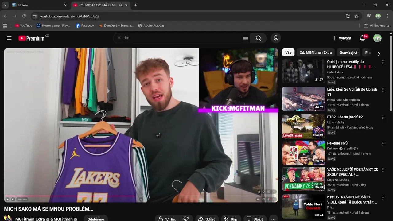Open the tab search dropdown arrow
Image resolution: width=393 pixels, height=221 pixels.
pyautogui.click(x=5, y=5)
